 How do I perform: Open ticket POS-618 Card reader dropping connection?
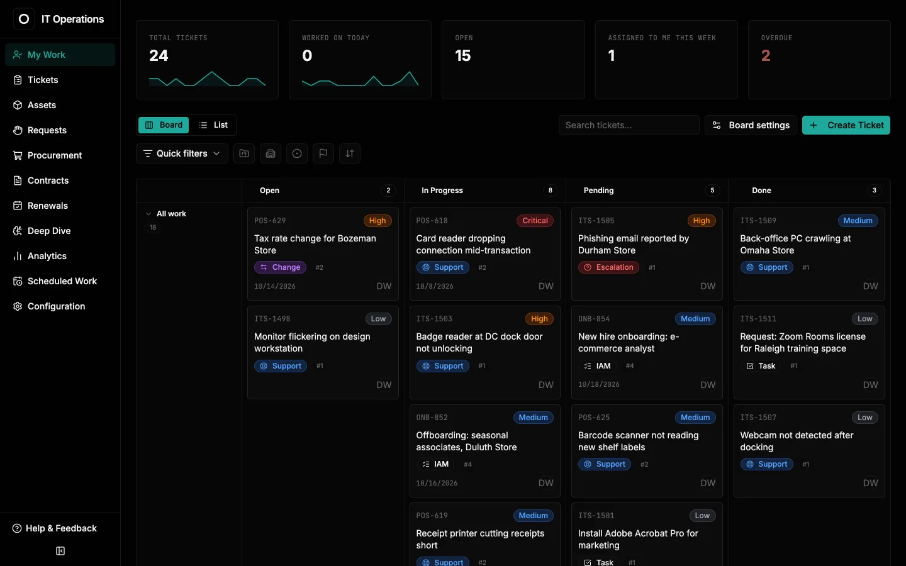click(485, 254)
